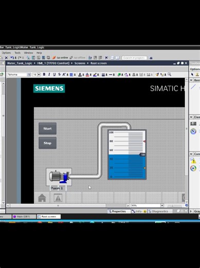Click the grayed Go offline icon
200x268 pixels.
(x=71, y=58)
